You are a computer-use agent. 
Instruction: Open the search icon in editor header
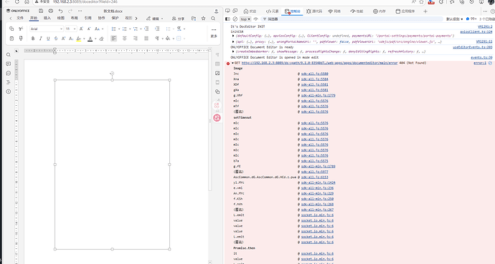213,19
